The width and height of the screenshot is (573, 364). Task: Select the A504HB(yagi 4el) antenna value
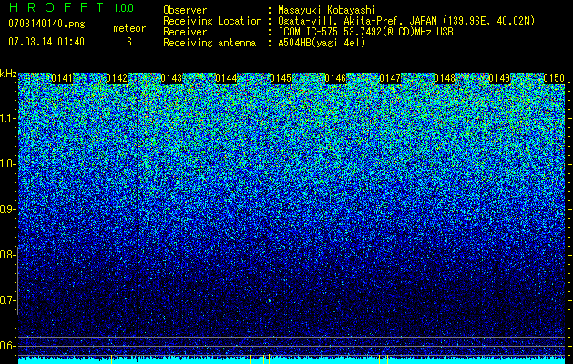coord(322,43)
